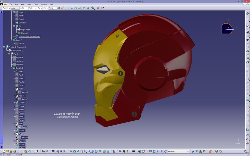Screen dimensions: 250x156
Task: Select the Rotate view tool
Action: 82,151
